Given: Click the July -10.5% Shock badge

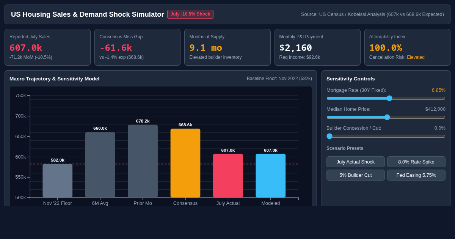Looking at the screenshot, I should pyautogui.click(x=190, y=14).
